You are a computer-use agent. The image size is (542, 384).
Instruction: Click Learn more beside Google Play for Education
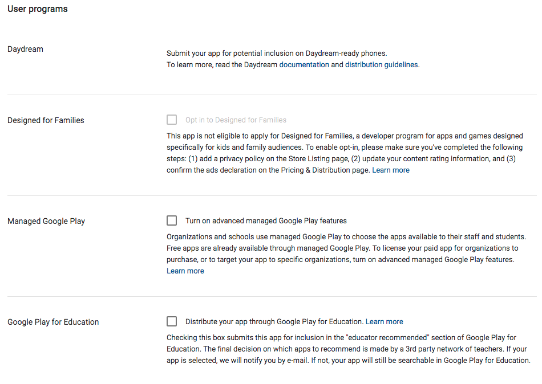pos(385,321)
